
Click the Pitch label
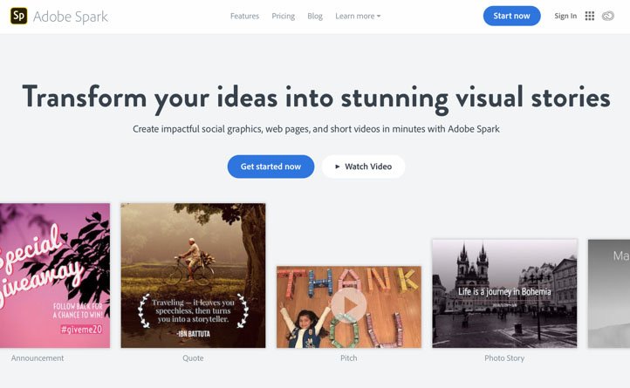[x=348, y=357]
